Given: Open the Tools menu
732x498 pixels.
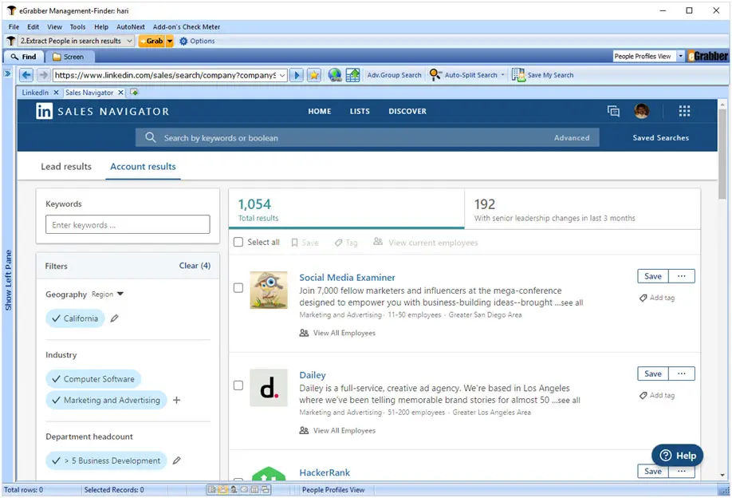Looking at the screenshot, I should pos(77,27).
